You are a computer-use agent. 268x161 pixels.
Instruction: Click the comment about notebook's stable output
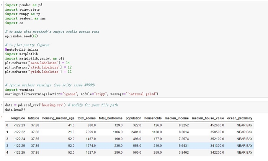[x=52, y=32]
